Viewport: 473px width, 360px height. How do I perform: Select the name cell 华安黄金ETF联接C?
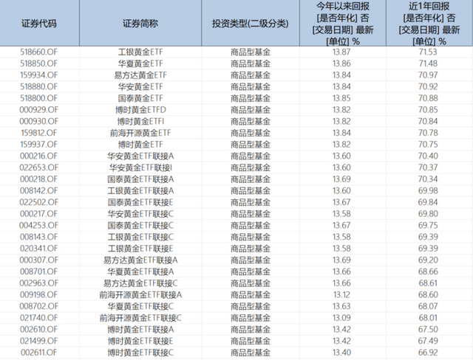pos(140,214)
